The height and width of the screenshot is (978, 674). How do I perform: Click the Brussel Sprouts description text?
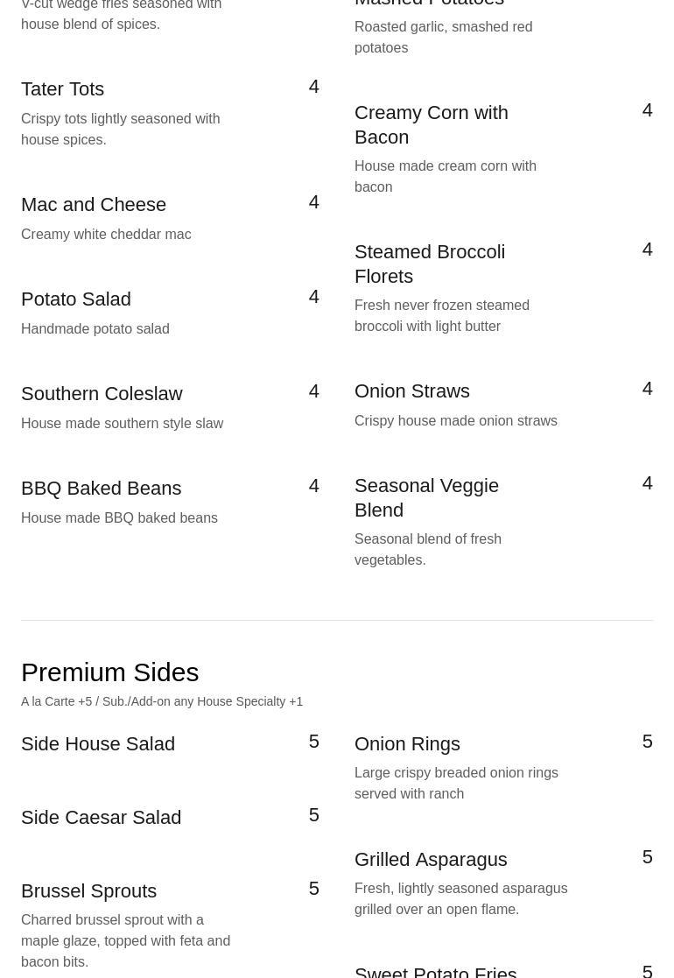tap(125, 941)
